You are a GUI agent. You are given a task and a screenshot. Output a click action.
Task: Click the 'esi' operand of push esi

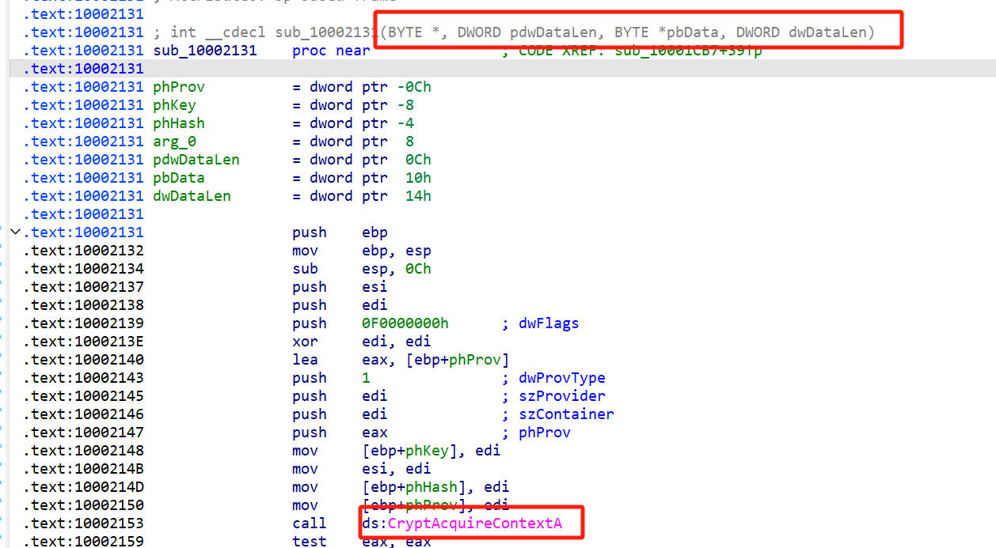pos(374,287)
